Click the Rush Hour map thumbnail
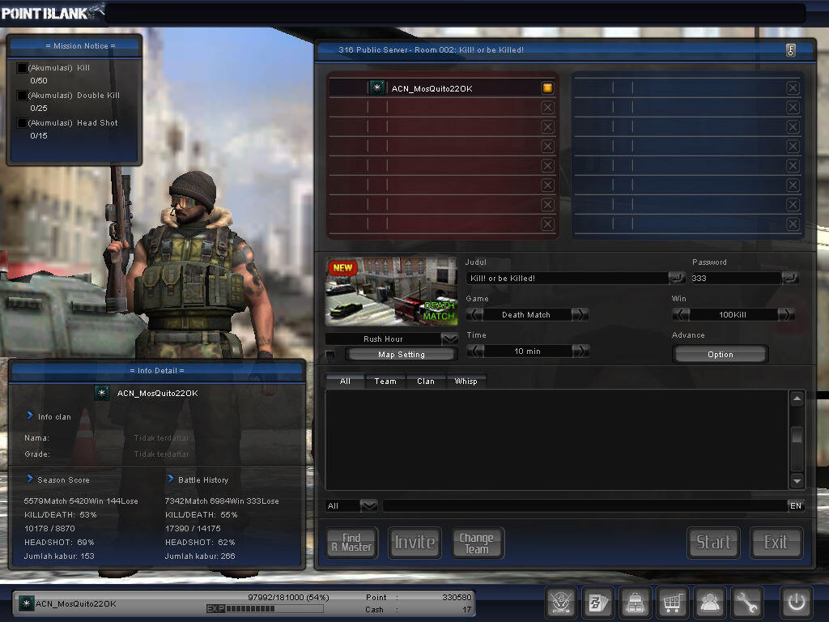 point(391,292)
